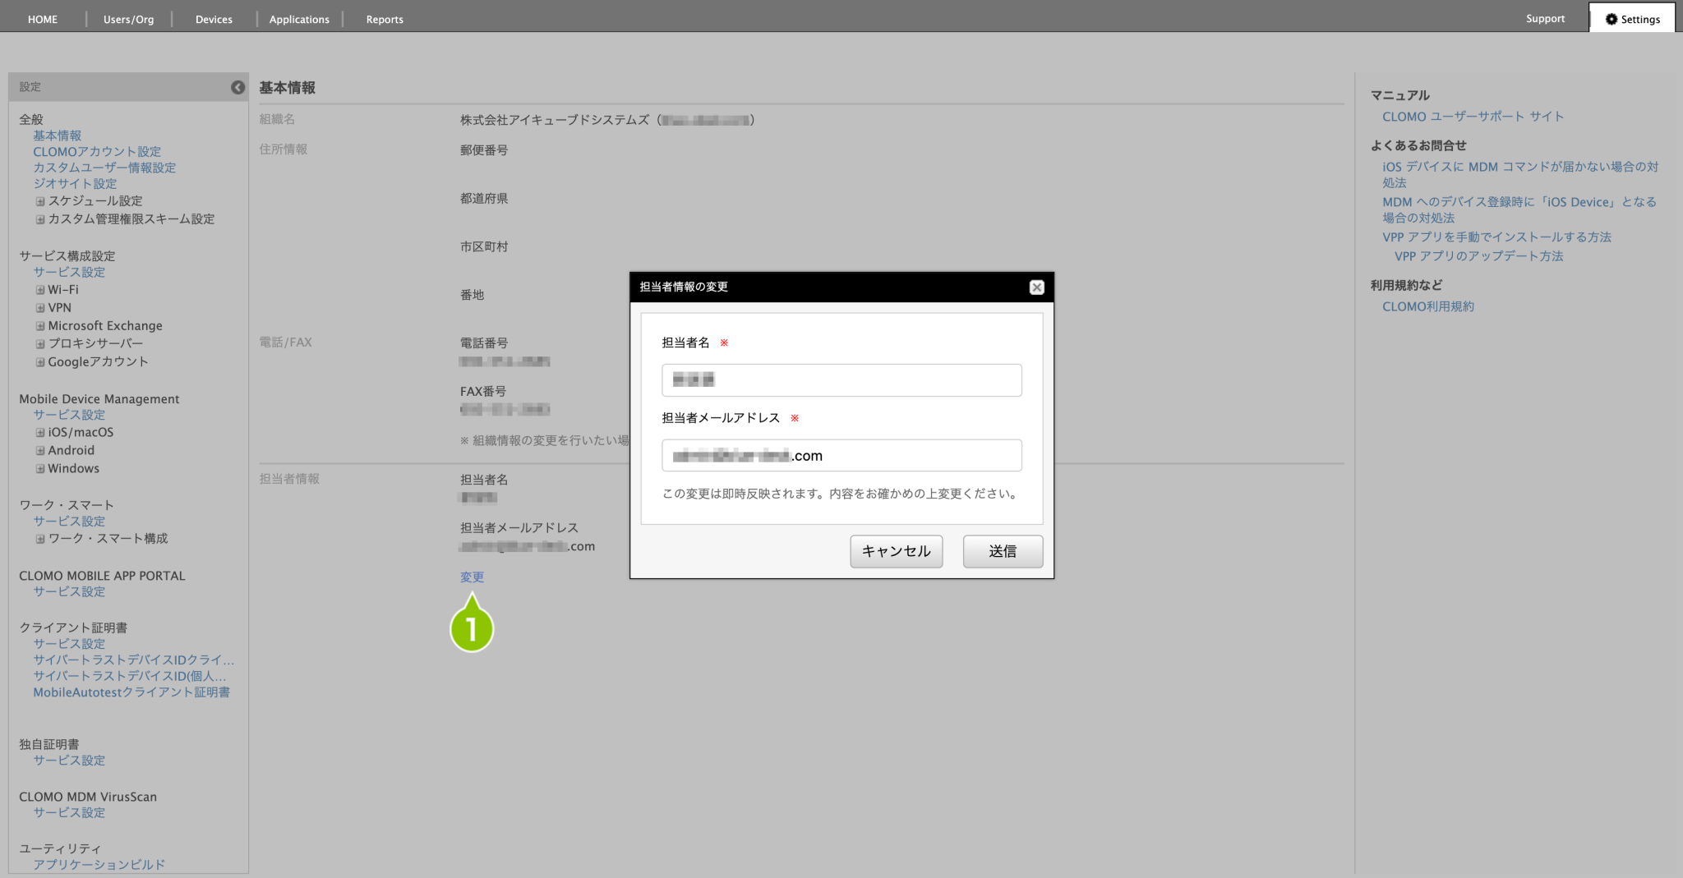Expand ワーク・スマート構成 node
Viewport: 1683px width, 878px height.
click(39, 539)
